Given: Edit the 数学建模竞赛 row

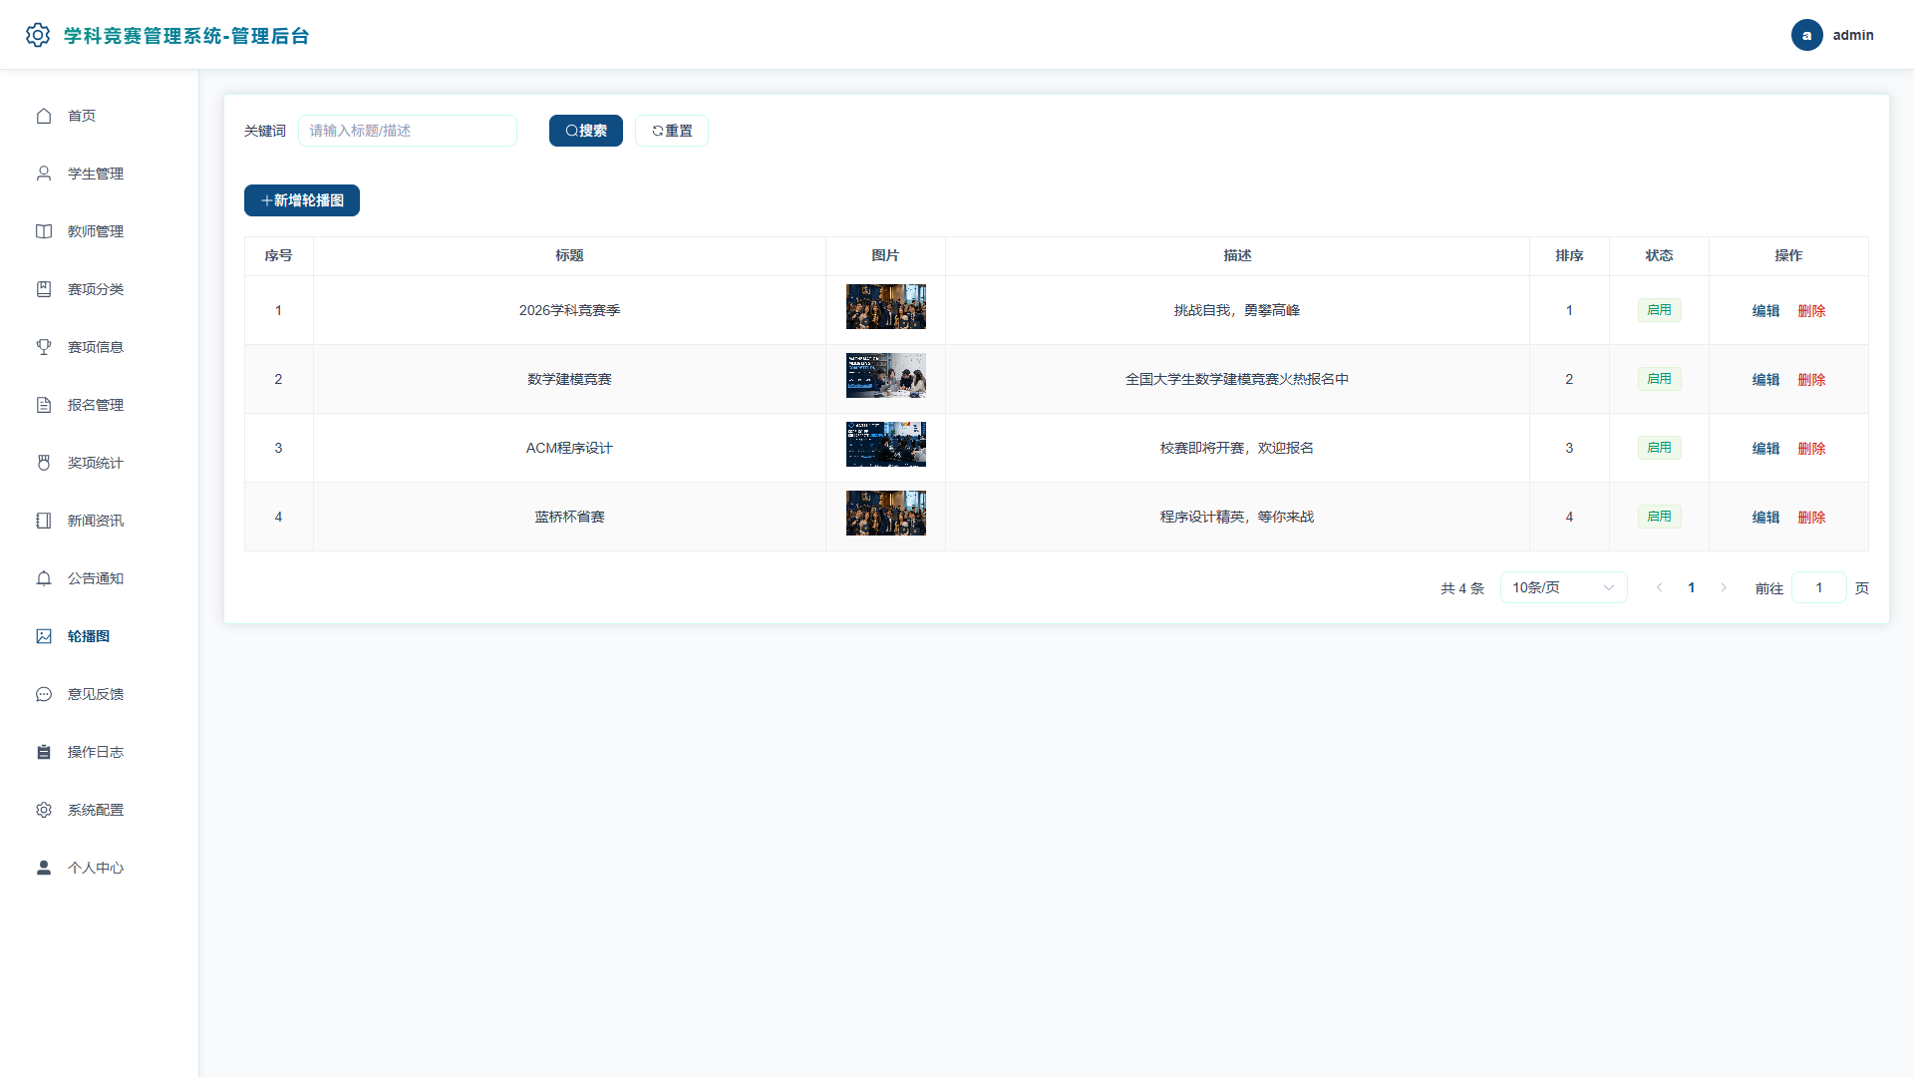Looking at the screenshot, I should tap(1766, 379).
